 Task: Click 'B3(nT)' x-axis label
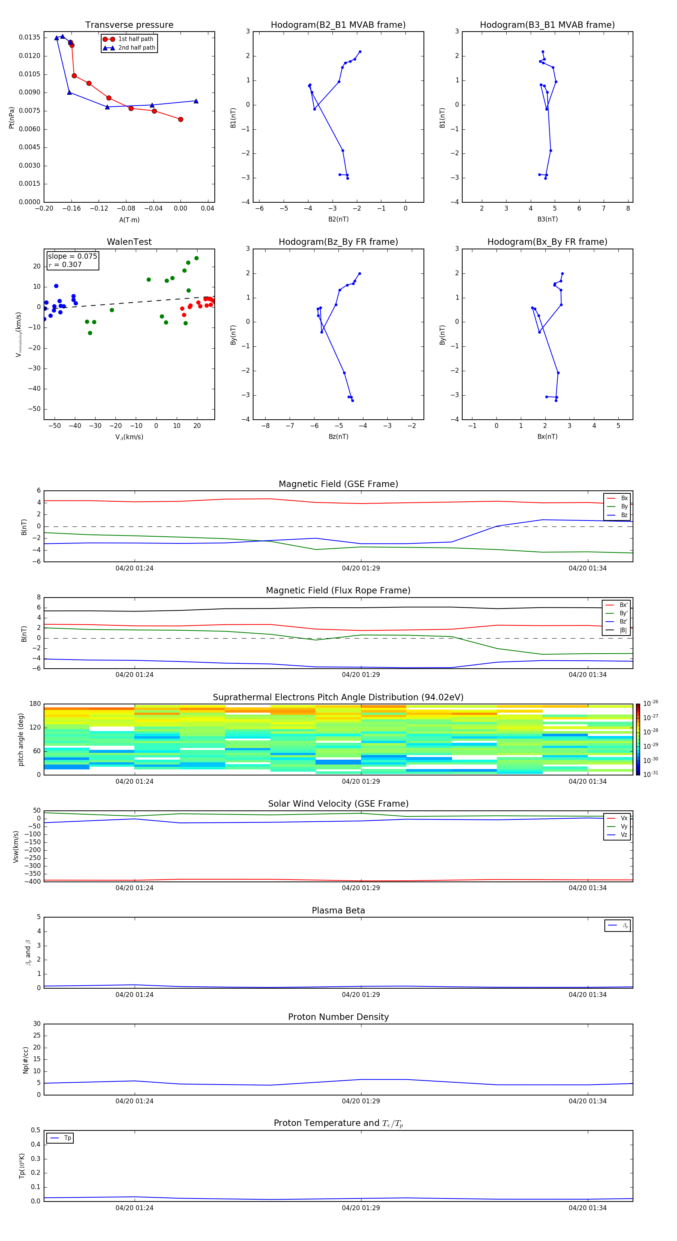click(547, 219)
